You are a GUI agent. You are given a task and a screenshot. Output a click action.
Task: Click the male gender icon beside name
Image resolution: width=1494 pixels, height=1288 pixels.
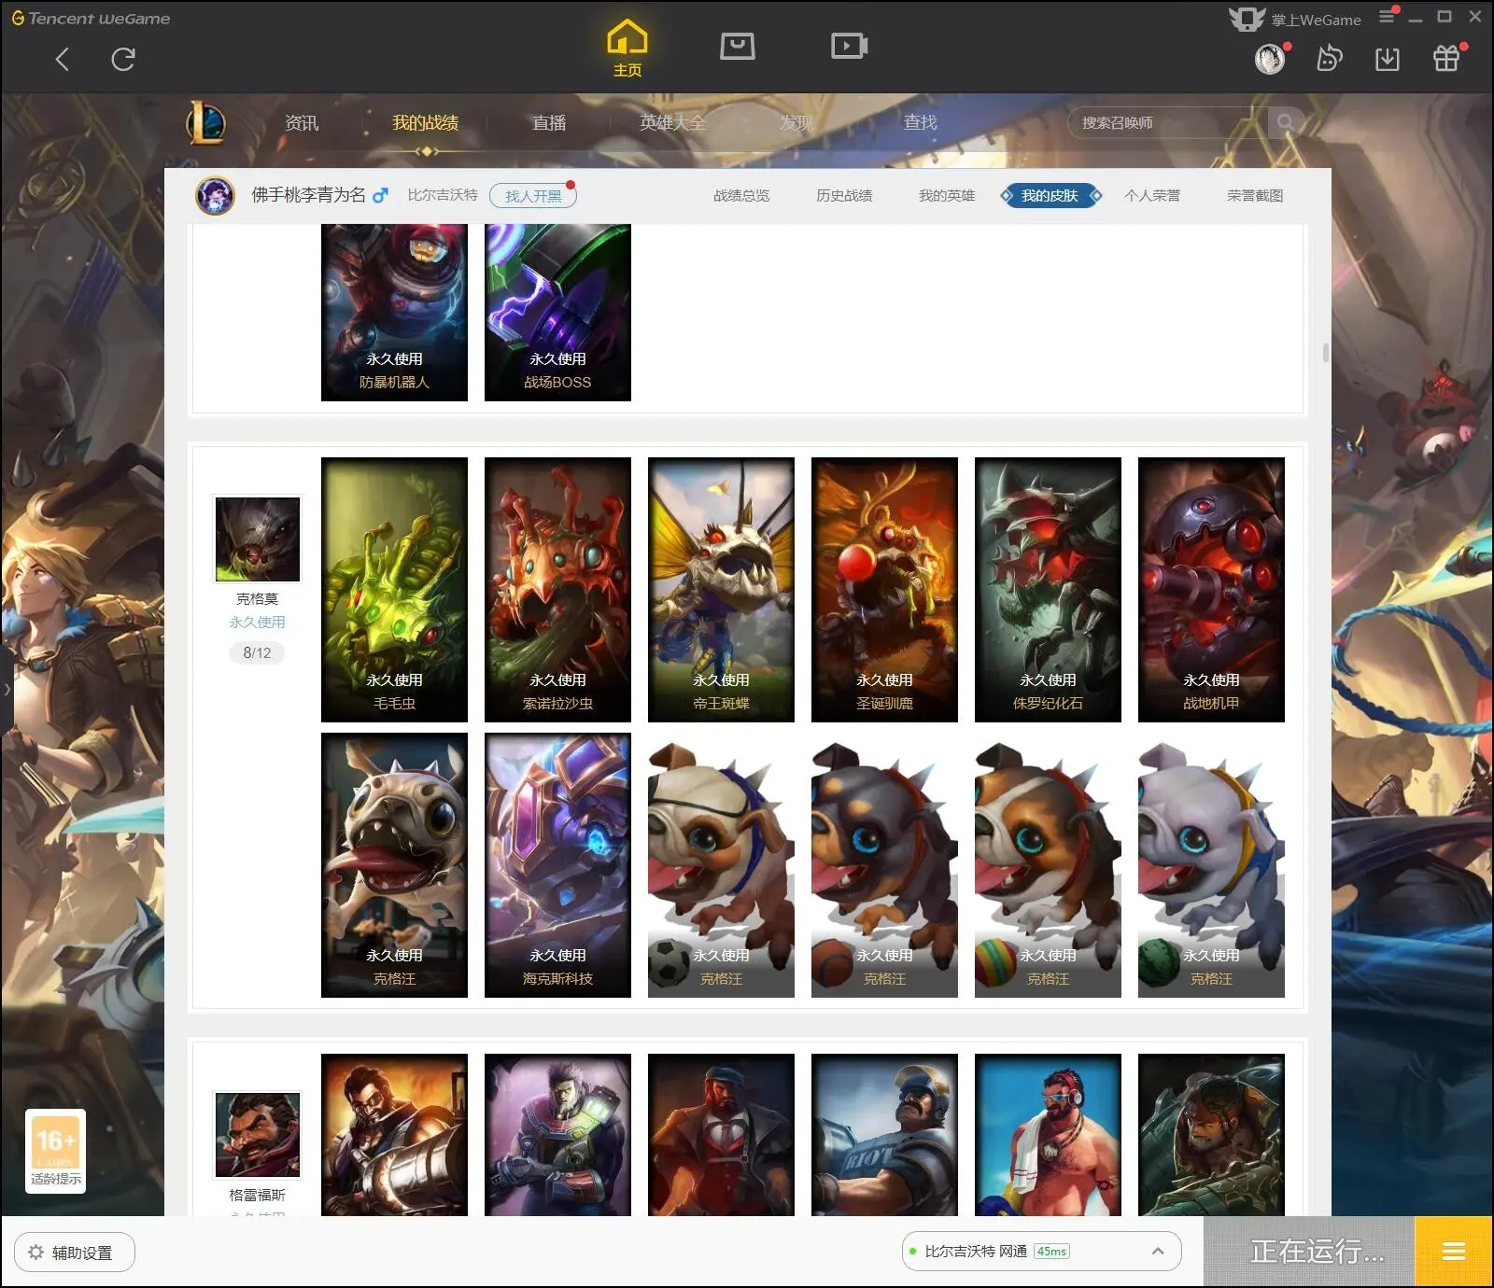(x=380, y=195)
